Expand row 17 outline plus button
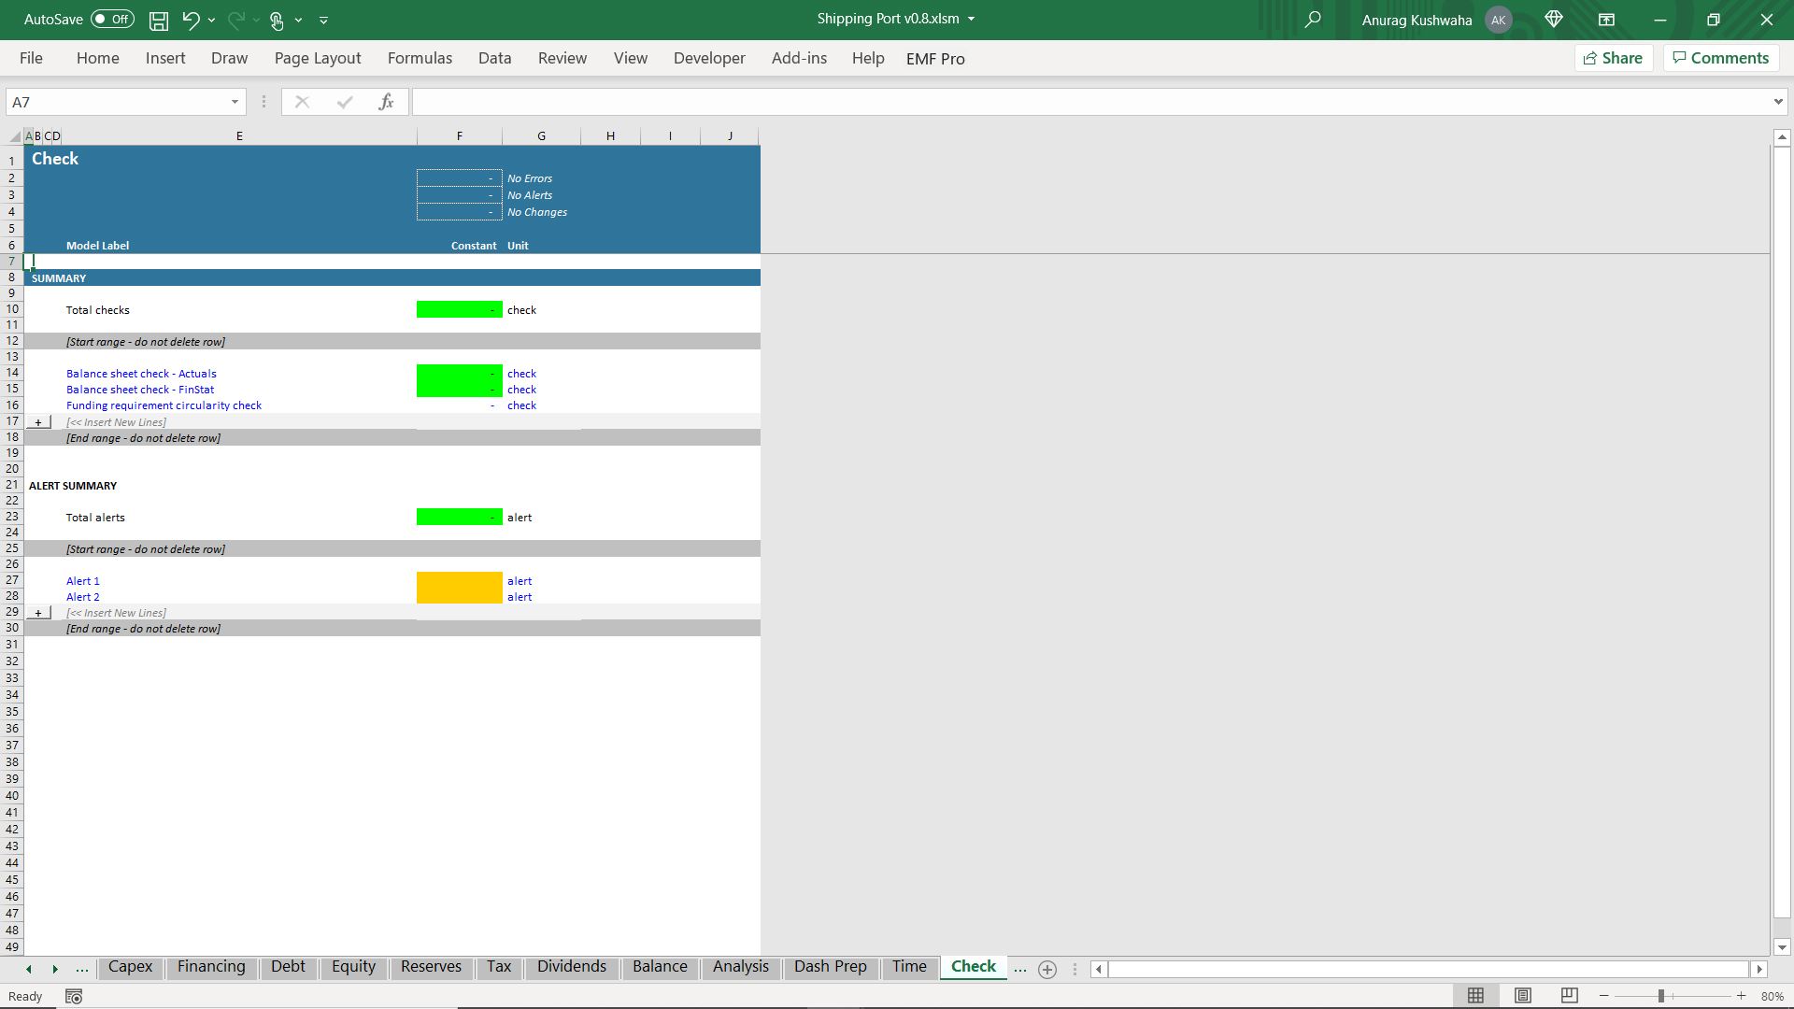 38,422
